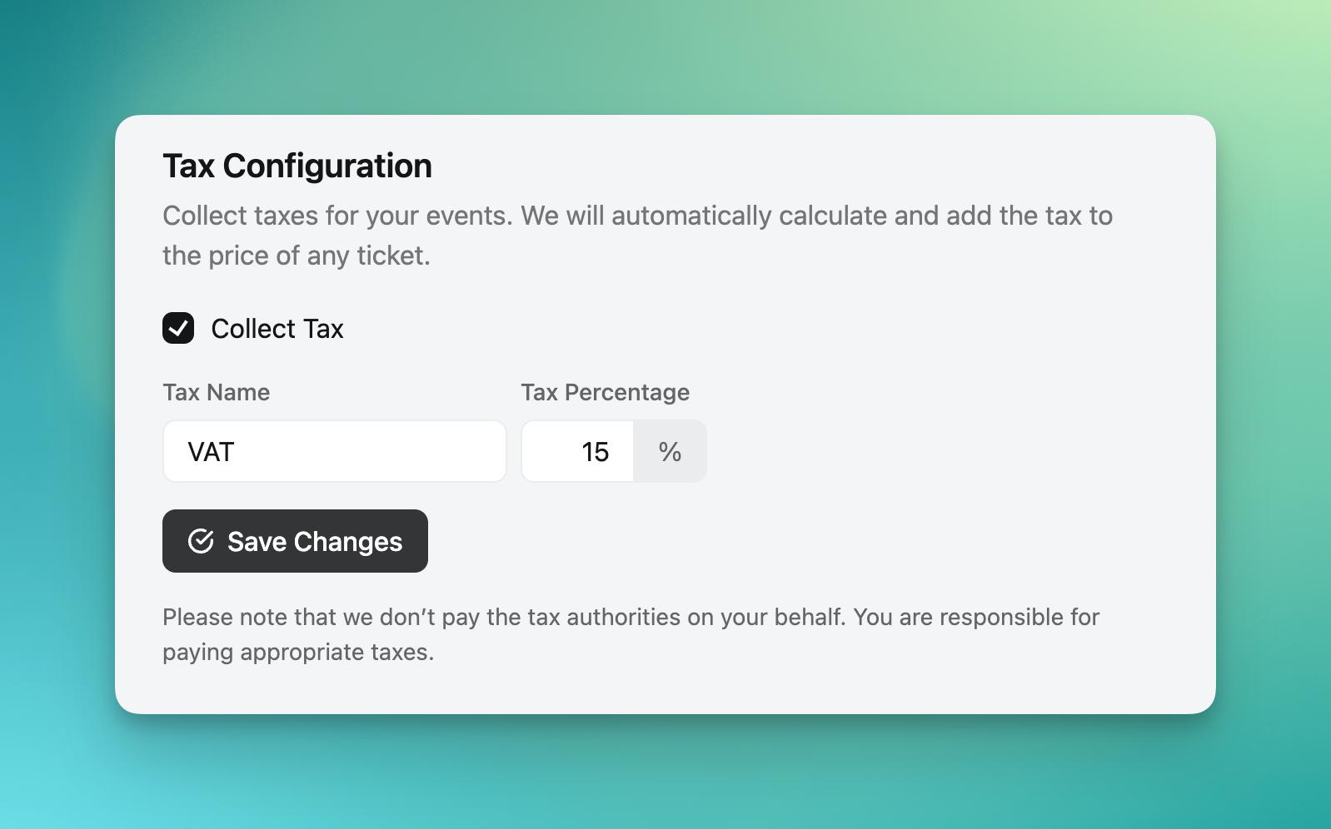Image resolution: width=1331 pixels, height=829 pixels.
Task: Click the white checkmark inside the checkbox
Action: [x=178, y=329]
